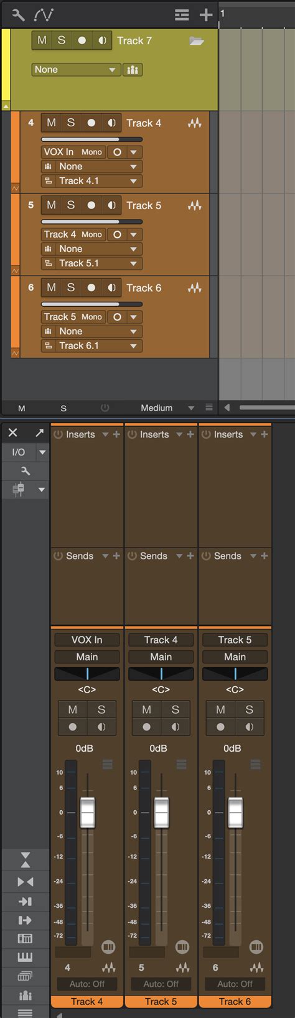Open the mixer wrench settings icon
Image resolution: width=295 pixels, height=1018 pixels.
pyautogui.click(x=26, y=471)
